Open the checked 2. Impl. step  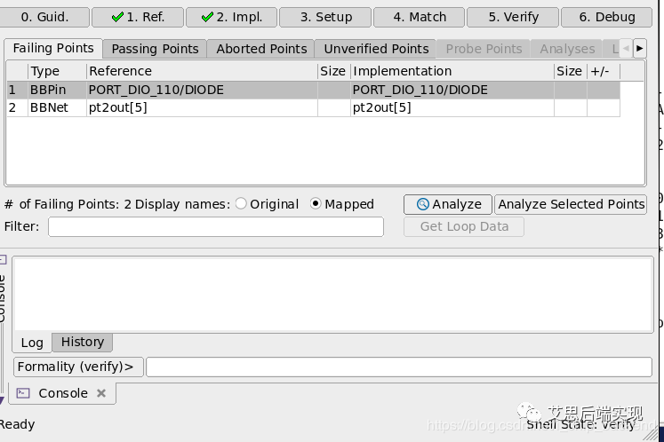pyautogui.click(x=231, y=17)
